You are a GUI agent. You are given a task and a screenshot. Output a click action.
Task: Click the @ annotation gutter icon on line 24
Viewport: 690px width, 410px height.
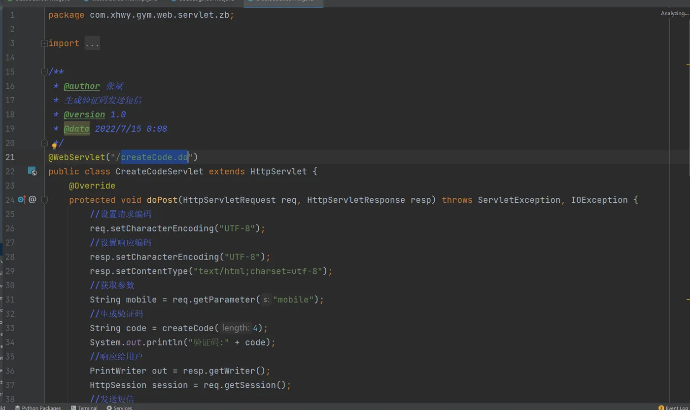(x=33, y=200)
